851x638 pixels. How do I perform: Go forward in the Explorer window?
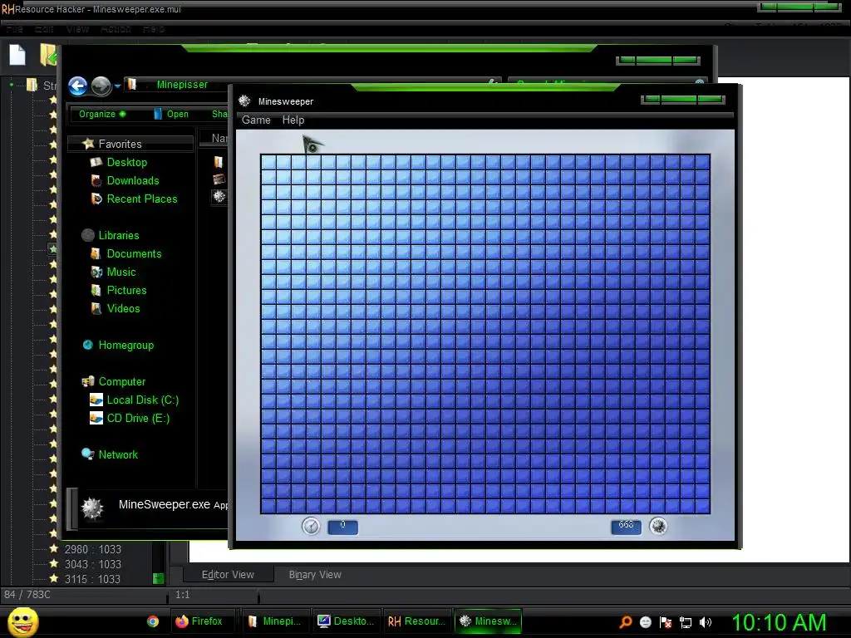101,86
